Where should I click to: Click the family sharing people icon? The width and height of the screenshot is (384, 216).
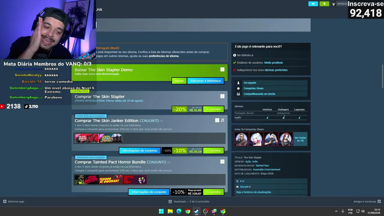[238, 94]
